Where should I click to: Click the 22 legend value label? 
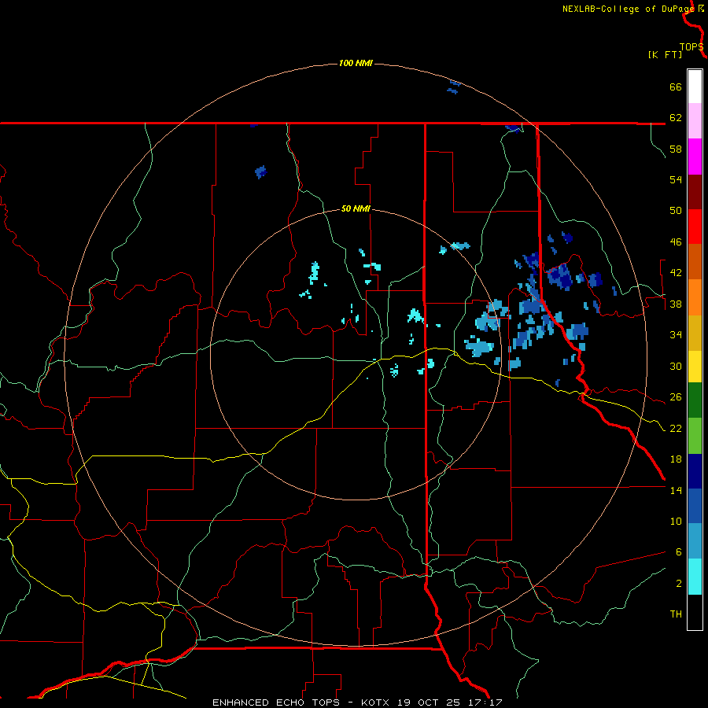pyautogui.click(x=676, y=429)
